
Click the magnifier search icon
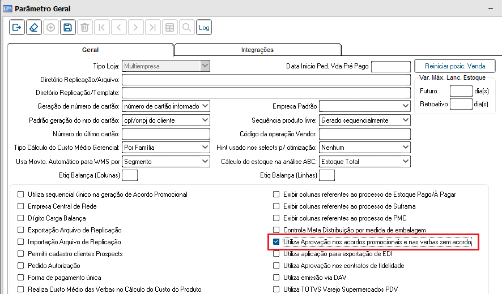186,28
